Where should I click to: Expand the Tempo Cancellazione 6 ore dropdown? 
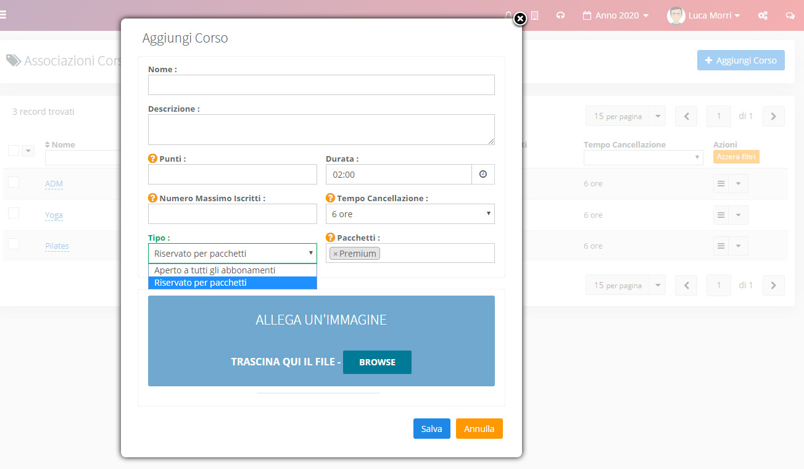pos(410,214)
